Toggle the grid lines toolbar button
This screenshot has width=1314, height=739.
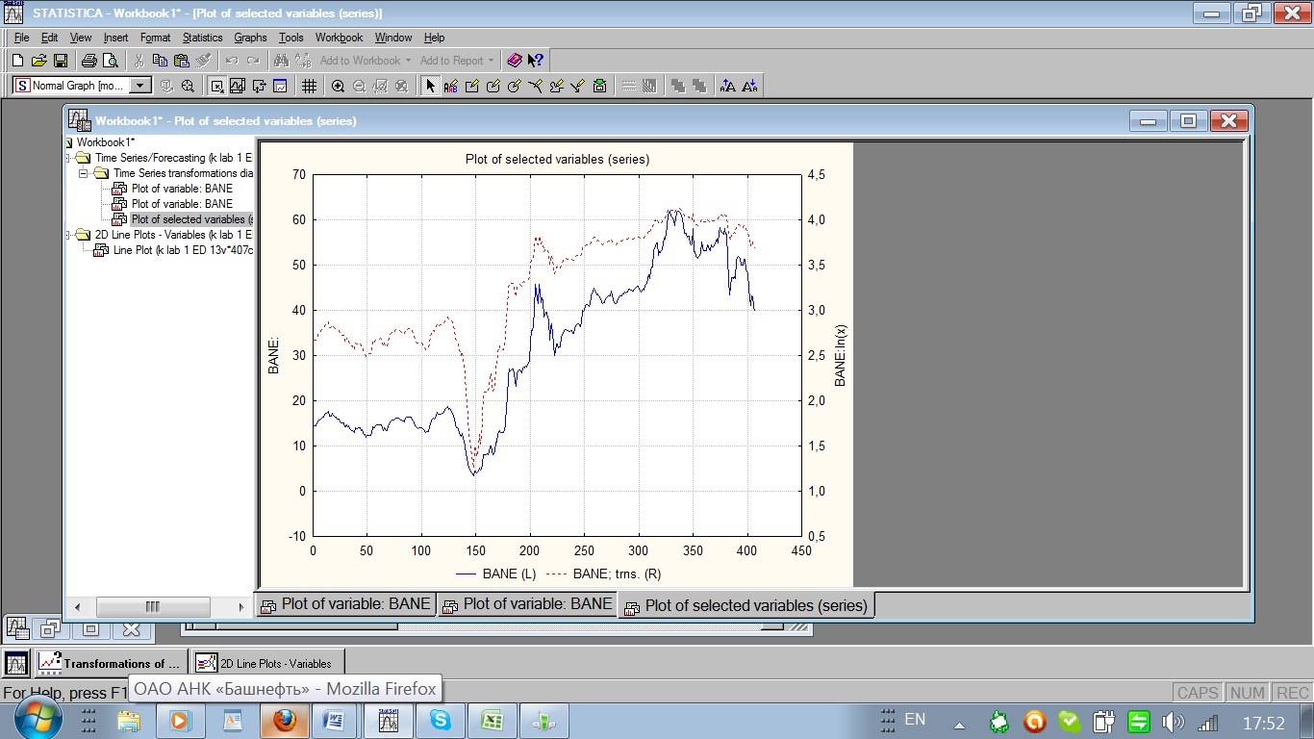point(309,86)
